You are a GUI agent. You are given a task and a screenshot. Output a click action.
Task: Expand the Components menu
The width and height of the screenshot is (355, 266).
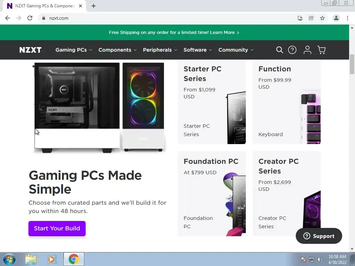[x=118, y=50]
